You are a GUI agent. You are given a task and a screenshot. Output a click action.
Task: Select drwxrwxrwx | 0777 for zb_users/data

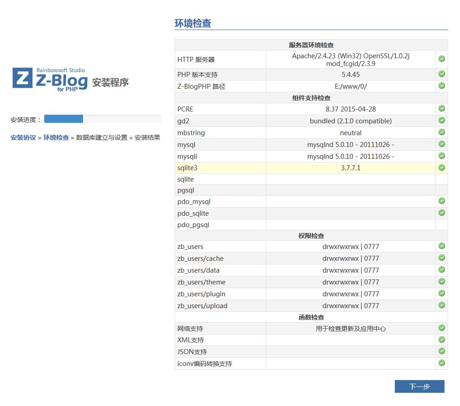(x=351, y=270)
